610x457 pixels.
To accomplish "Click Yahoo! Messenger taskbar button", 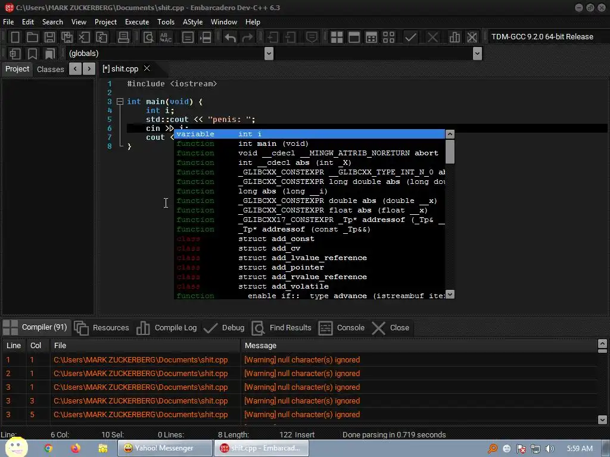I will tap(165, 448).
